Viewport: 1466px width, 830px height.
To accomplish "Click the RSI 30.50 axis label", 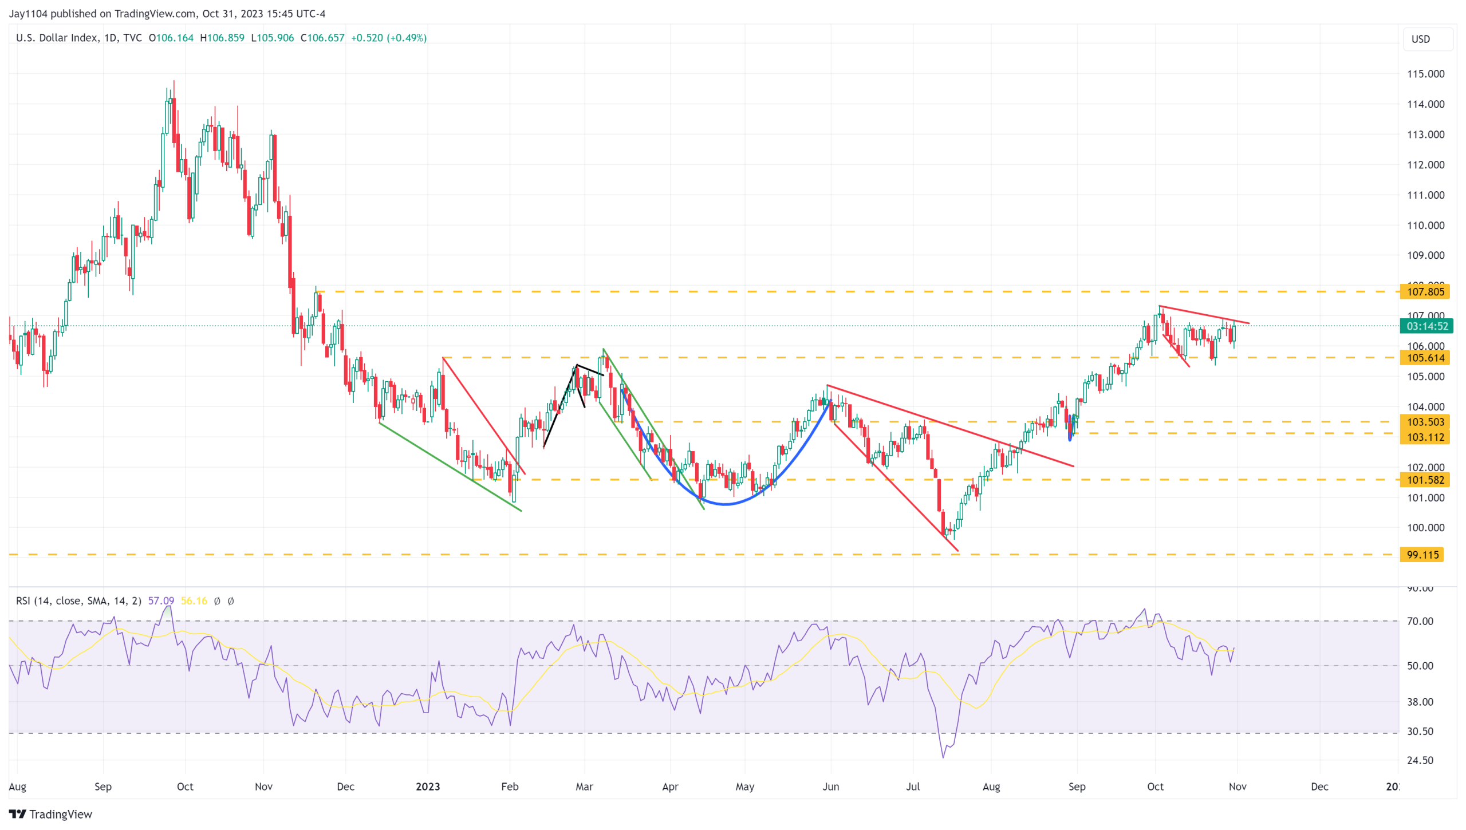I will [1420, 732].
